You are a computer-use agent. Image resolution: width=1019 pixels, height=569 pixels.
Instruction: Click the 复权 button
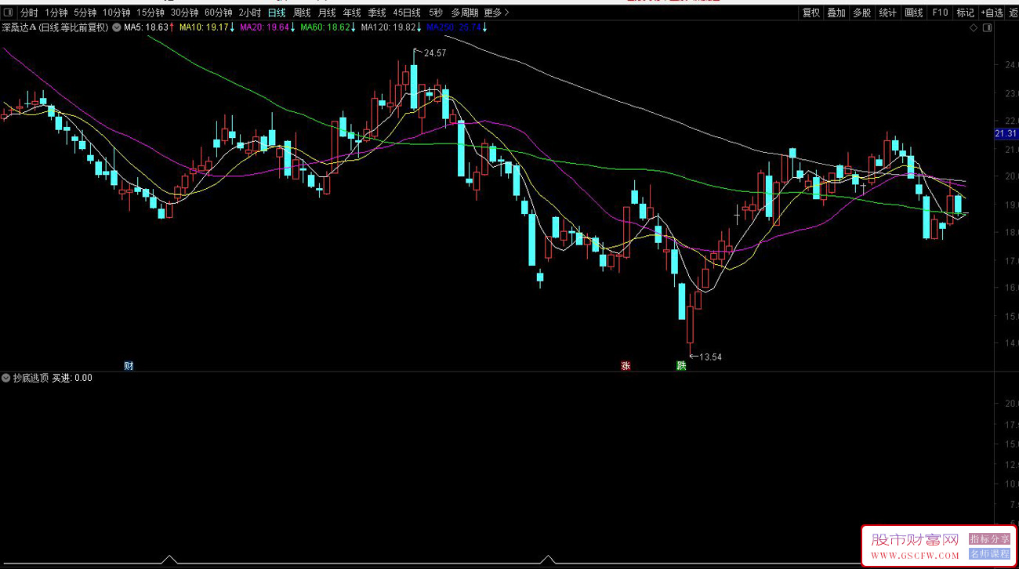(810, 13)
